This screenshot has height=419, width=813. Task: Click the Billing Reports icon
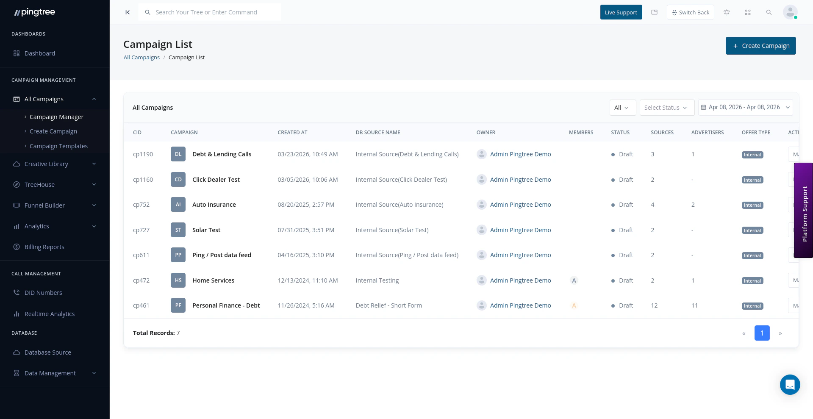click(16, 247)
